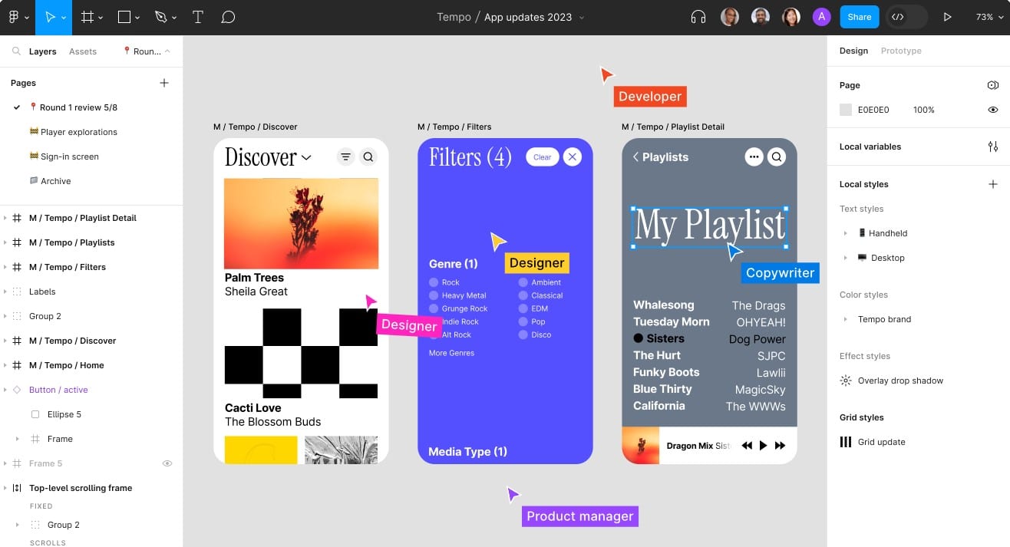Click the blue Share button
The height and width of the screenshot is (547, 1010).
point(859,17)
